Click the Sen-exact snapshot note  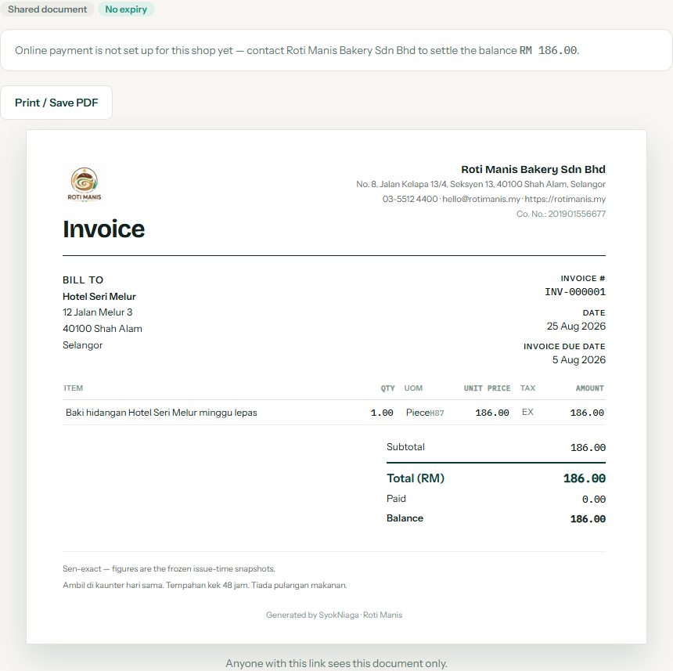(x=169, y=569)
